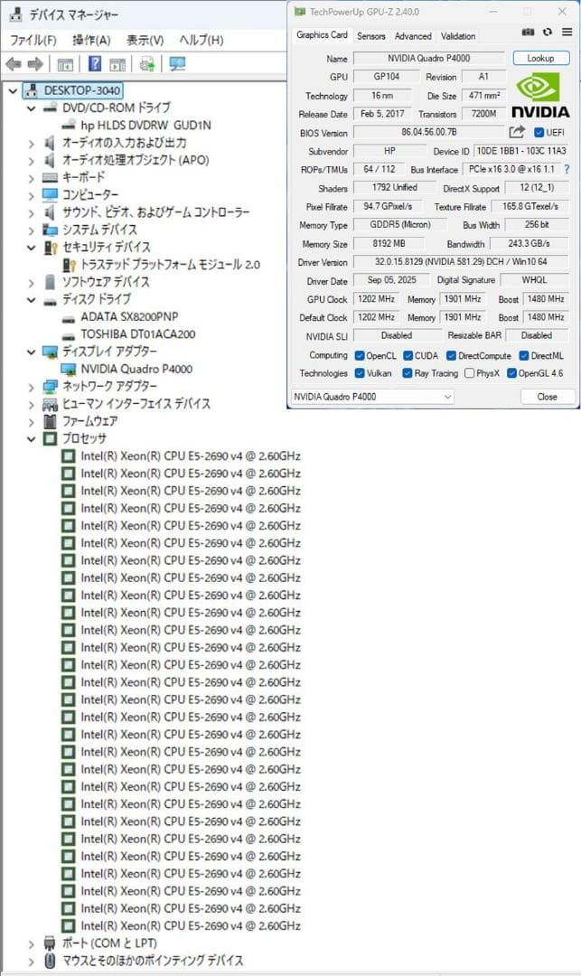581x976 pixels.
Task: Switch to the Sensors tab in GPU-Z
Action: coord(371,36)
